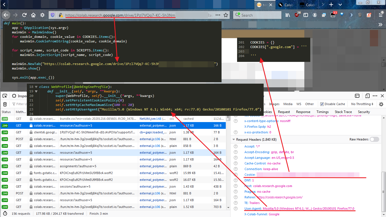
Task: Switch to the Stack Trace tab
Action: 343,112
